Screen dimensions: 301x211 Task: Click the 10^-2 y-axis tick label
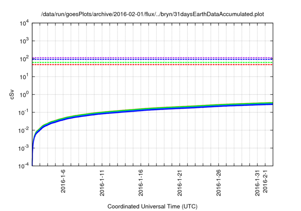pyautogui.click(x=24, y=130)
